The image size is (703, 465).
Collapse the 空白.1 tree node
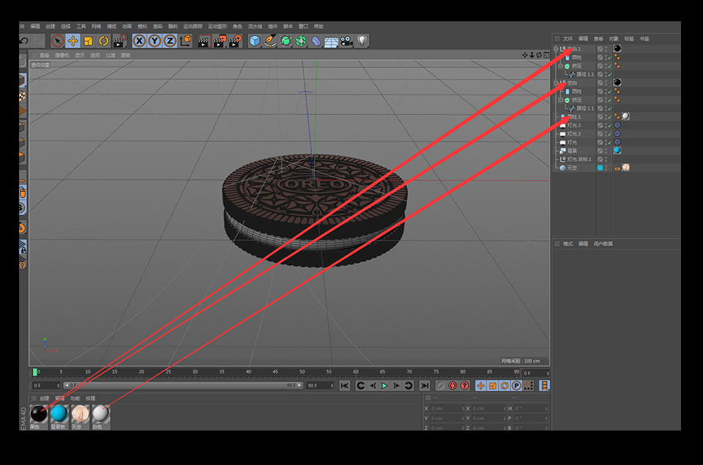tap(556, 48)
